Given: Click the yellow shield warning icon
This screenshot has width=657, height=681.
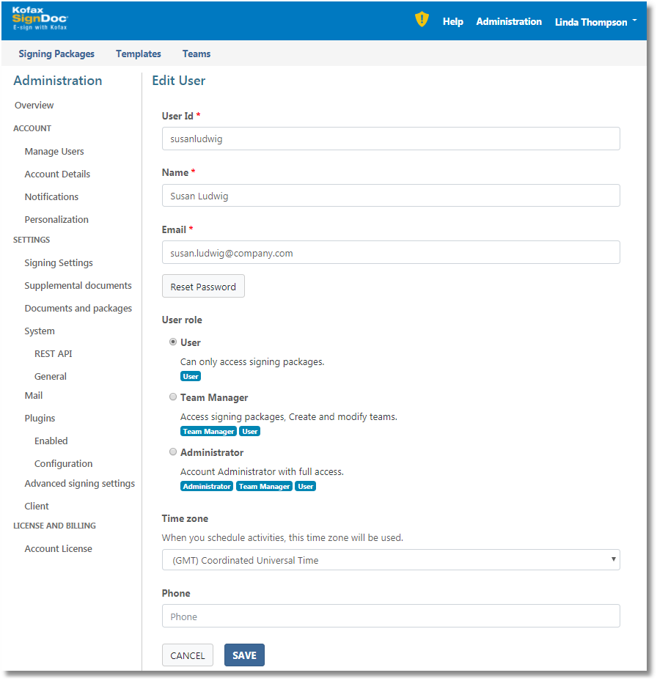Looking at the screenshot, I should pos(422,20).
